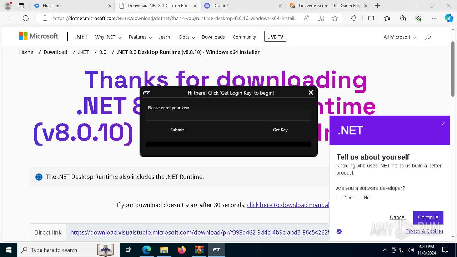
Task: Toggle split screen view icon
Action: click(x=371, y=18)
